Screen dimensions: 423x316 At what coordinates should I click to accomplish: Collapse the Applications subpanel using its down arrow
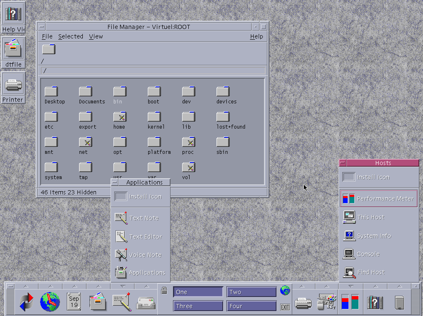[x=123, y=286]
